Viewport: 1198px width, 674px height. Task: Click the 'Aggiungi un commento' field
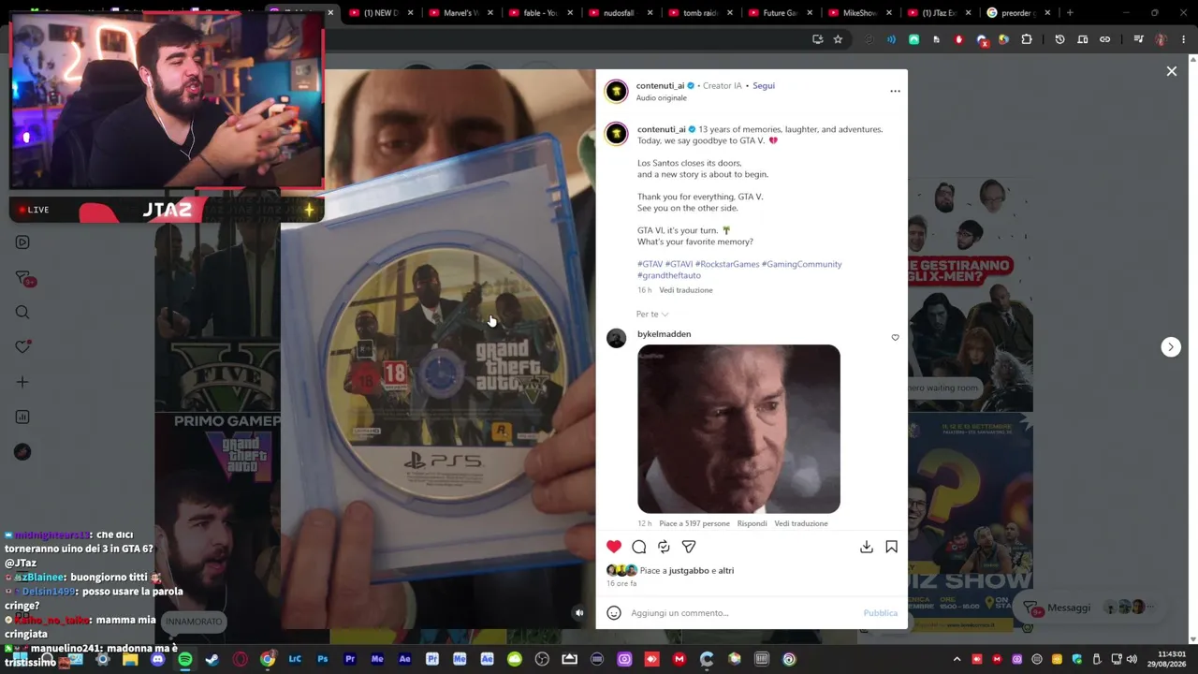744,613
